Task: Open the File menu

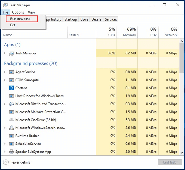Action: point(6,12)
